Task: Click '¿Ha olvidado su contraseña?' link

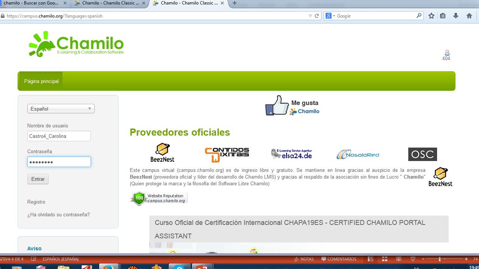Action: [x=58, y=215]
